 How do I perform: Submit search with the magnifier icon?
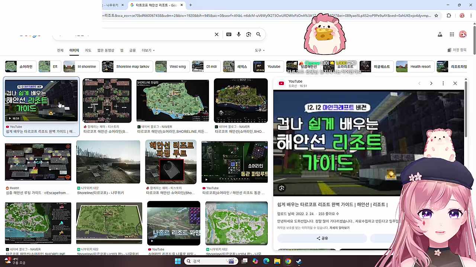point(258,34)
